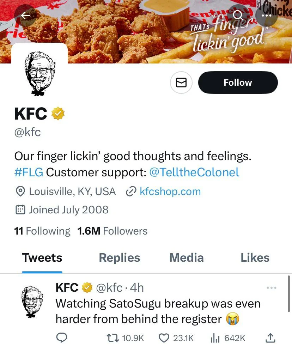Switch to the Replies tab
The image size is (292, 352).
tap(119, 258)
